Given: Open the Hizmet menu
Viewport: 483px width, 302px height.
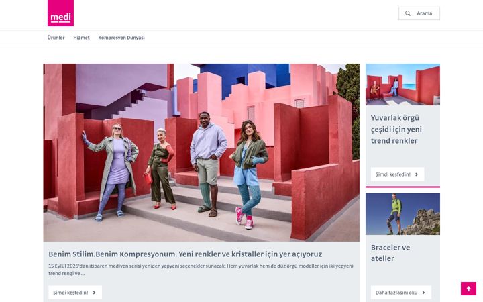Looking at the screenshot, I should point(81,38).
